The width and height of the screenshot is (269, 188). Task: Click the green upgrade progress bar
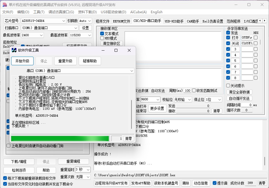coord(60,139)
